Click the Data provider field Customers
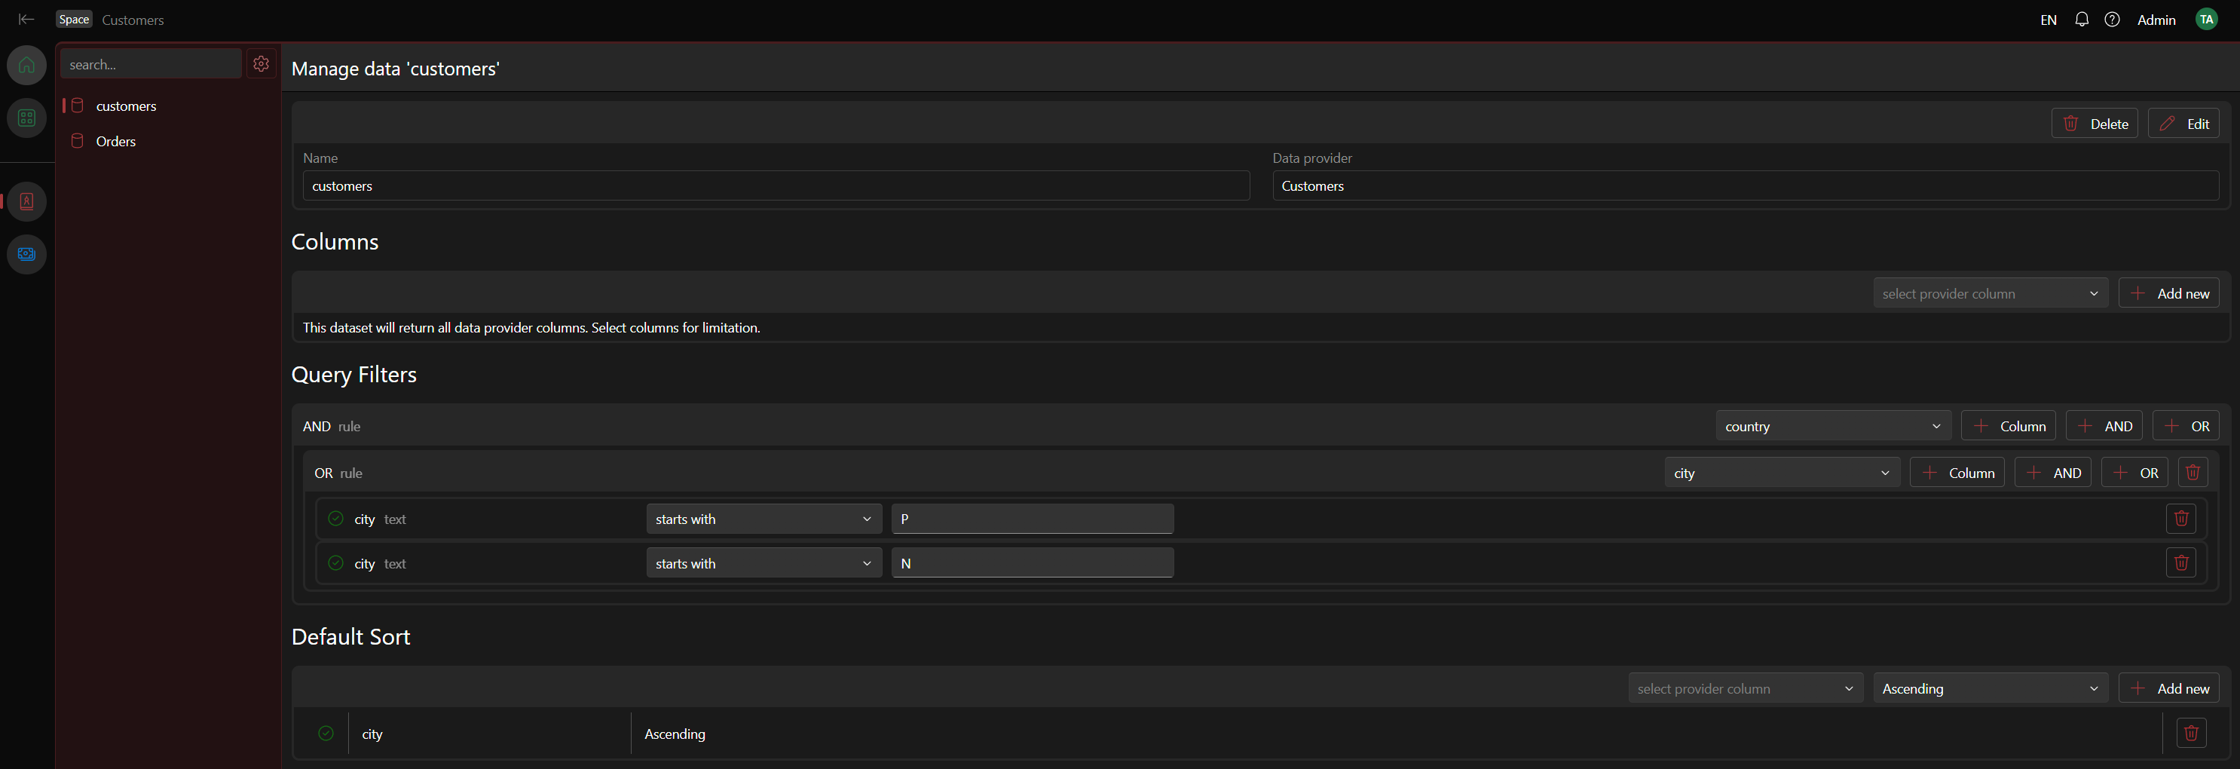2240x769 pixels. click(x=1746, y=185)
